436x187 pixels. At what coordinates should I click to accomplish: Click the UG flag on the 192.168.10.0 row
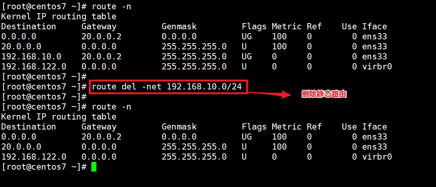[247, 57]
